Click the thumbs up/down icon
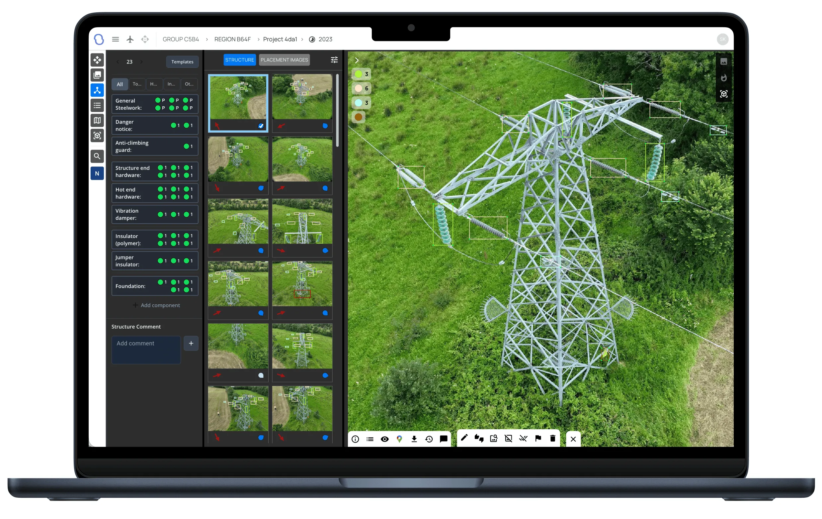Screen dimensions: 822x519 [x=479, y=439]
